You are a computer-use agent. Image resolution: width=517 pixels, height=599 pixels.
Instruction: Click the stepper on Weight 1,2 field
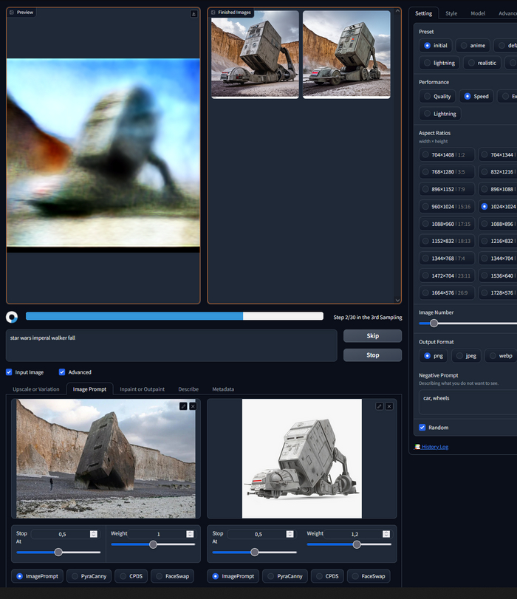point(388,534)
